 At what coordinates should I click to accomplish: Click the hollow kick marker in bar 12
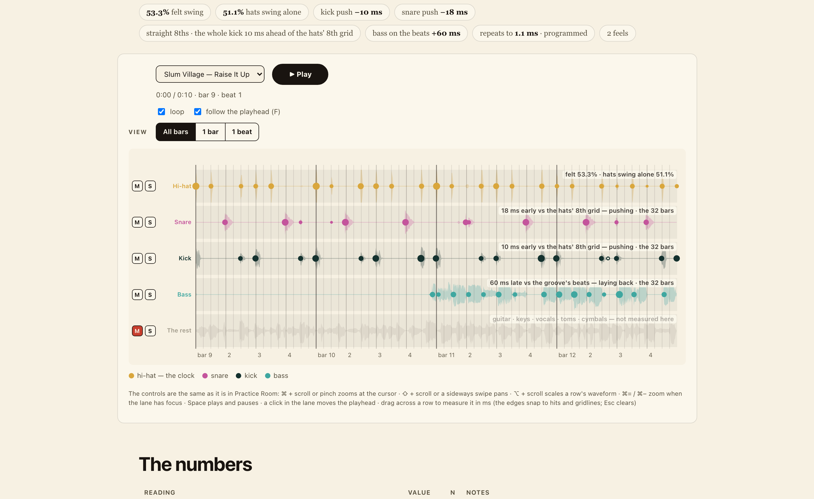point(608,259)
